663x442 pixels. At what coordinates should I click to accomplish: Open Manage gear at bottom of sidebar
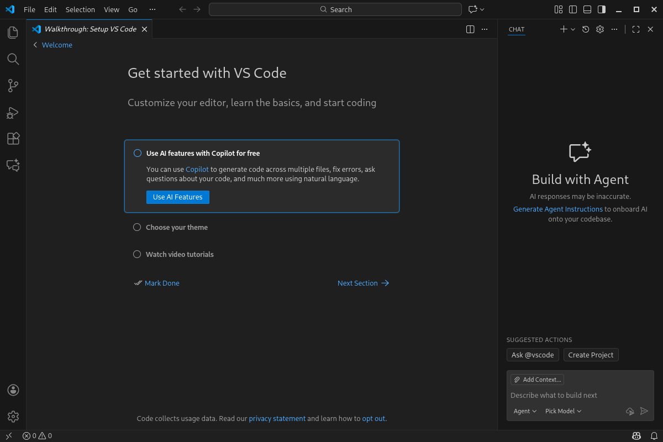pyautogui.click(x=13, y=416)
